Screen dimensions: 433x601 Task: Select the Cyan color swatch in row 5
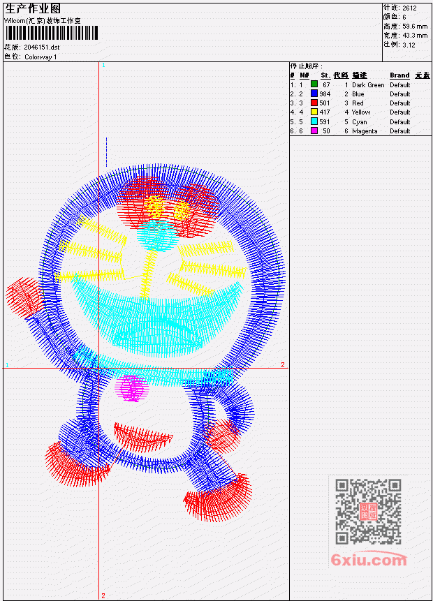click(314, 121)
